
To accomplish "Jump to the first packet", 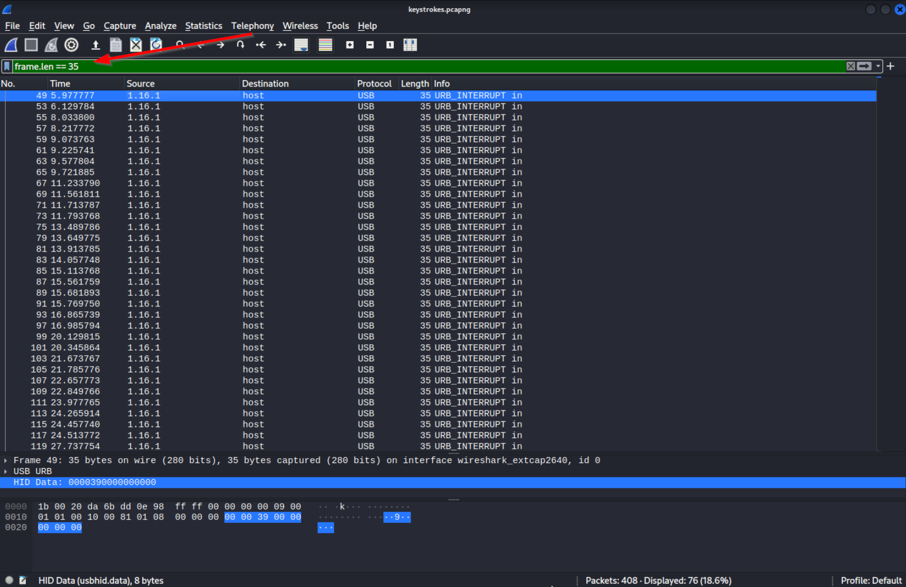I will (x=261, y=45).
